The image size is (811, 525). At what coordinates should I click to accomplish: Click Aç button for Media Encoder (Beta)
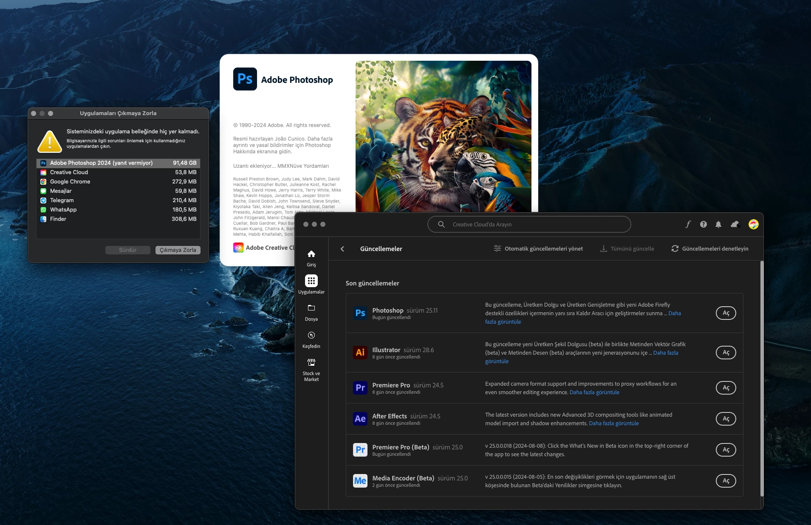pos(726,481)
